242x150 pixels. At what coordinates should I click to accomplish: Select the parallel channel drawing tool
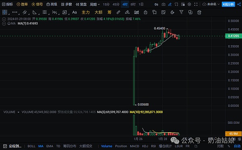(x=25, y=12)
